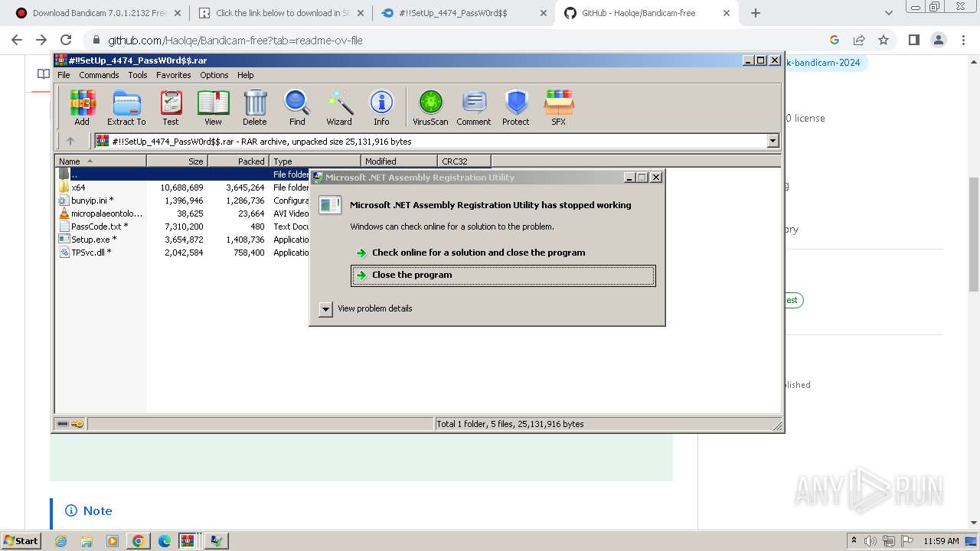The image size is (980, 551).
Task: Open the Commands menu
Action: pos(99,75)
